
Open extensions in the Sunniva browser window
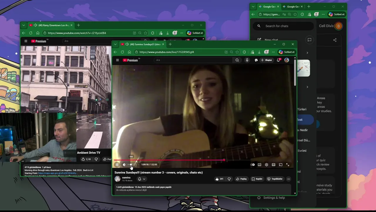pyautogui.click(x=244, y=52)
